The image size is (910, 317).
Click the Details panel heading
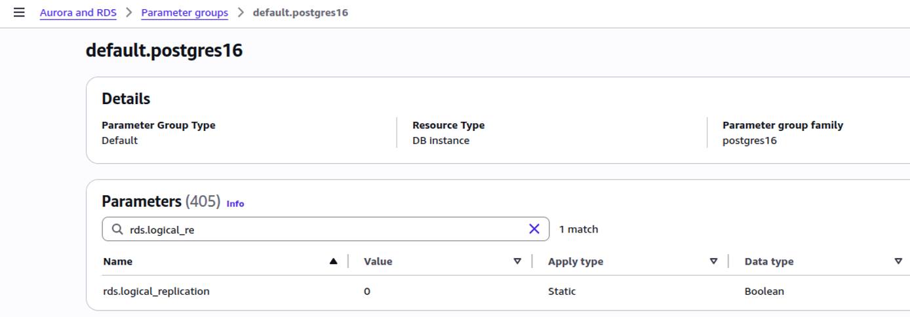pyautogui.click(x=126, y=99)
